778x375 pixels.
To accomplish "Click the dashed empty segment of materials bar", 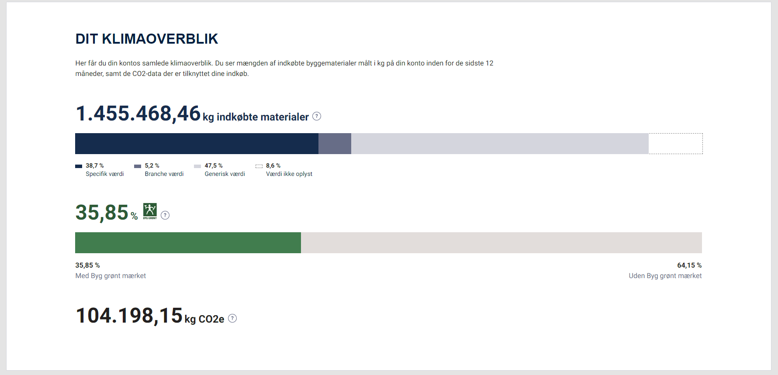I will click(675, 144).
